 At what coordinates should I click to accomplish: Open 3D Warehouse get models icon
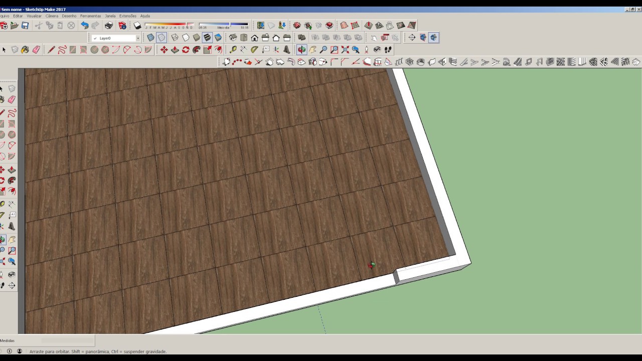(297, 26)
